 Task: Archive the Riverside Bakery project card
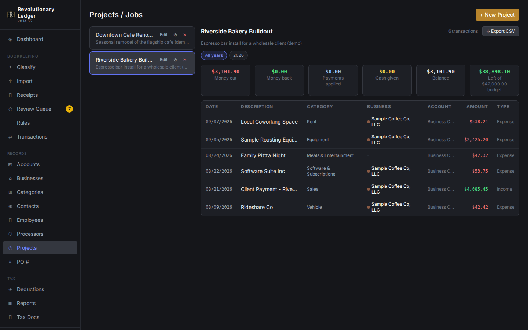(175, 60)
